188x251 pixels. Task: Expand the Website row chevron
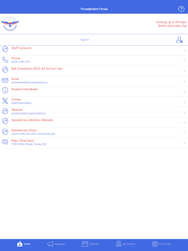[x=184, y=112]
